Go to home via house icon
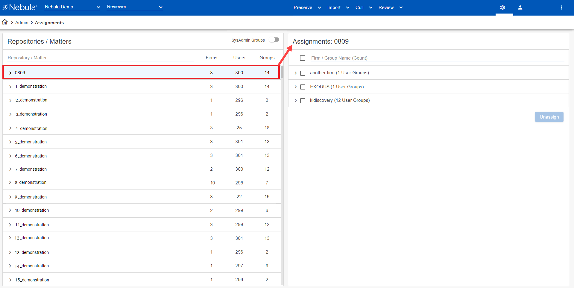 pyautogui.click(x=5, y=22)
